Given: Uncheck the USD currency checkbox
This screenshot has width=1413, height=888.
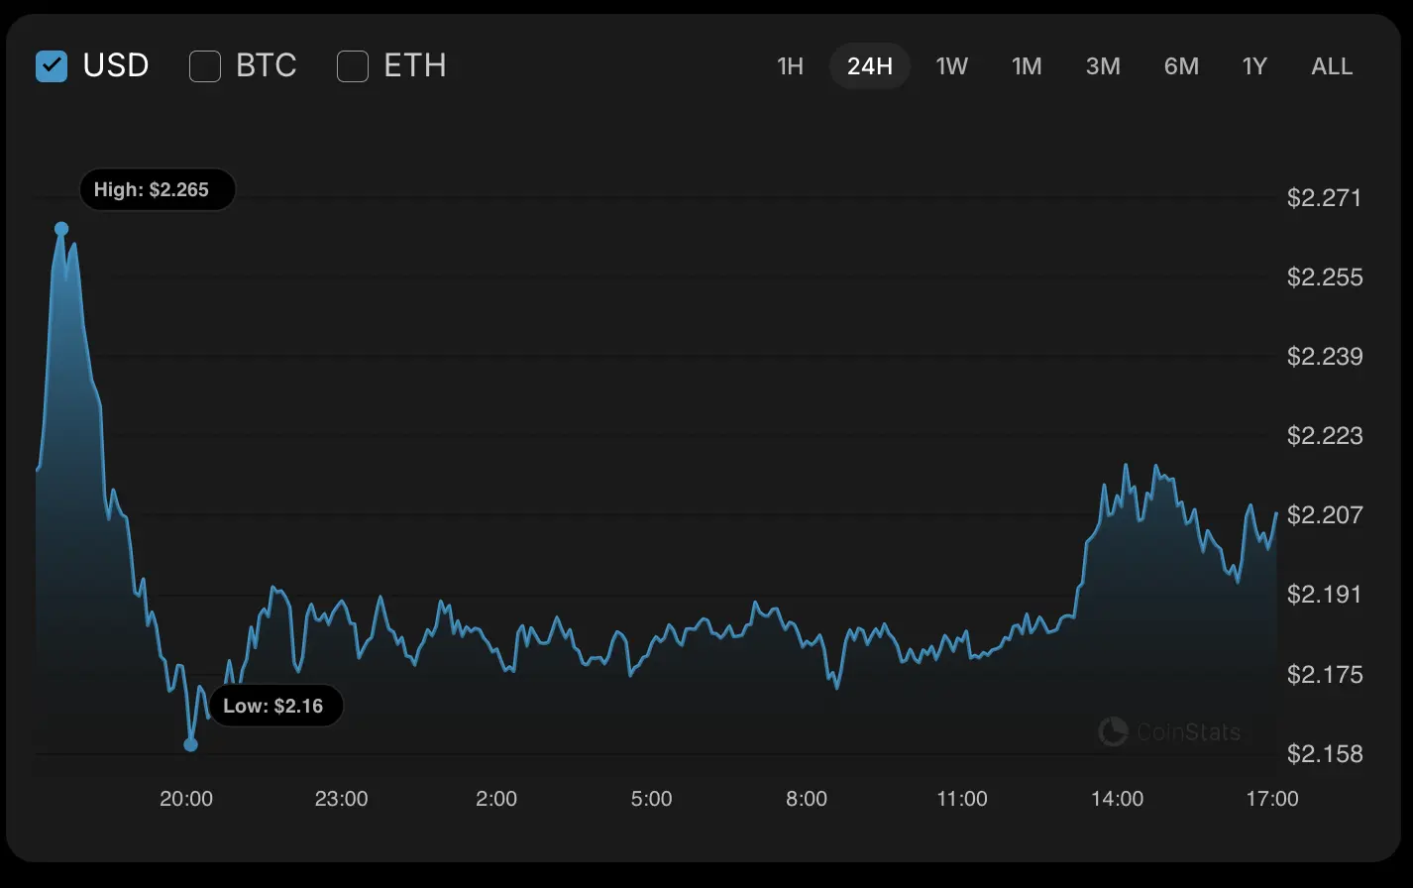Looking at the screenshot, I should click(x=52, y=66).
